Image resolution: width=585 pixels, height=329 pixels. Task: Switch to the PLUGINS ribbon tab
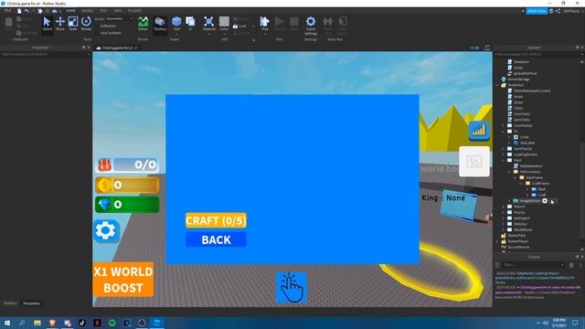point(134,11)
